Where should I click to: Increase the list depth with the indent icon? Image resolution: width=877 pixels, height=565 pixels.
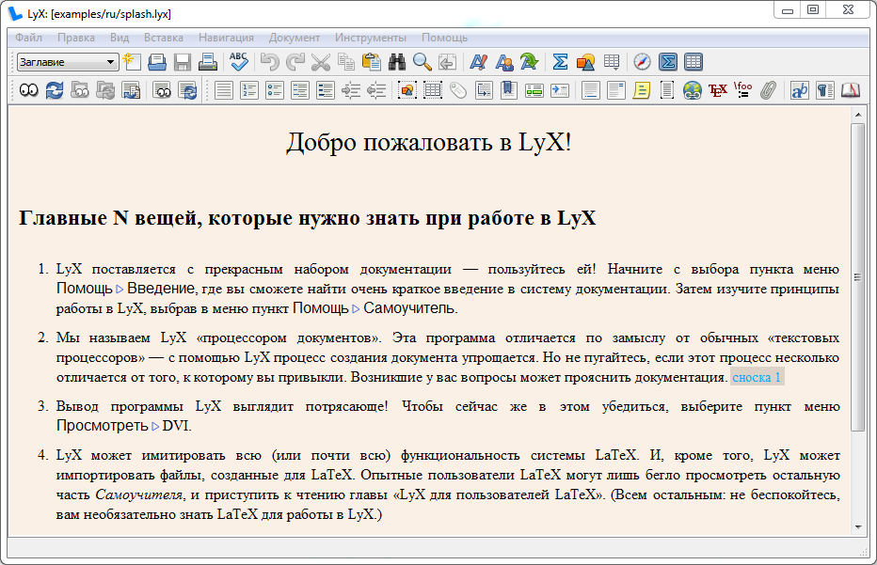(x=351, y=90)
